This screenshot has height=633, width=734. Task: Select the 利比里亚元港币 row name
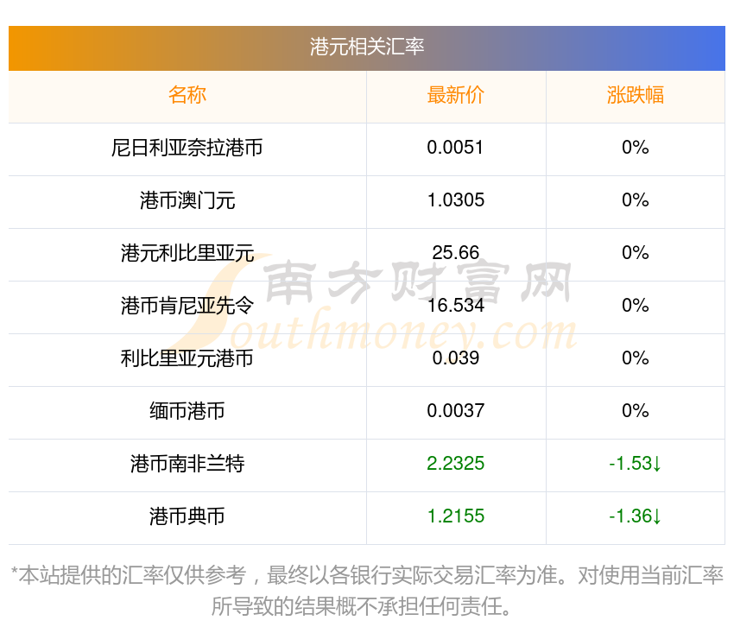coord(187,358)
